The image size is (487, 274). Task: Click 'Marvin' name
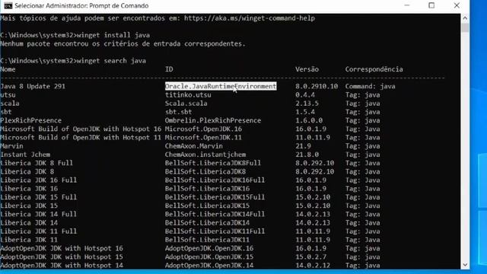tap(11, 146)
